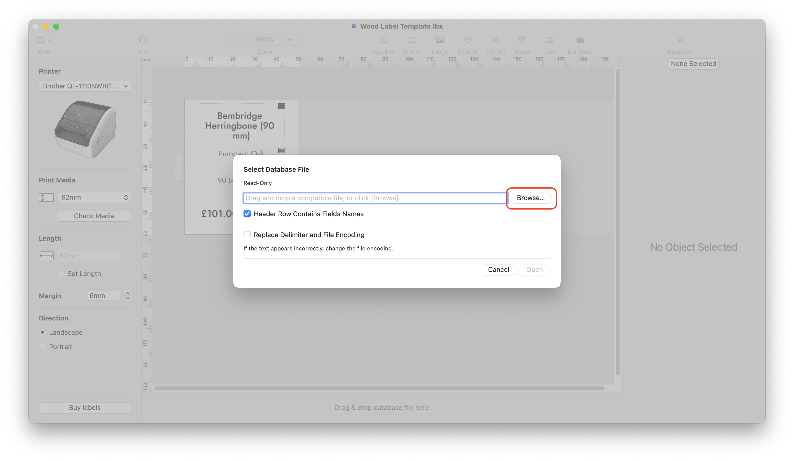
Task: Open the Symbol tool
Action: point(467,40)
